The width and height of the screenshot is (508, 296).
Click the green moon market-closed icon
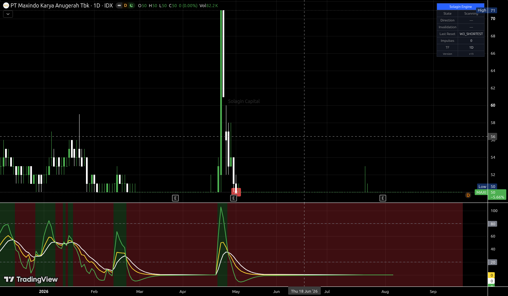[132, 5]
